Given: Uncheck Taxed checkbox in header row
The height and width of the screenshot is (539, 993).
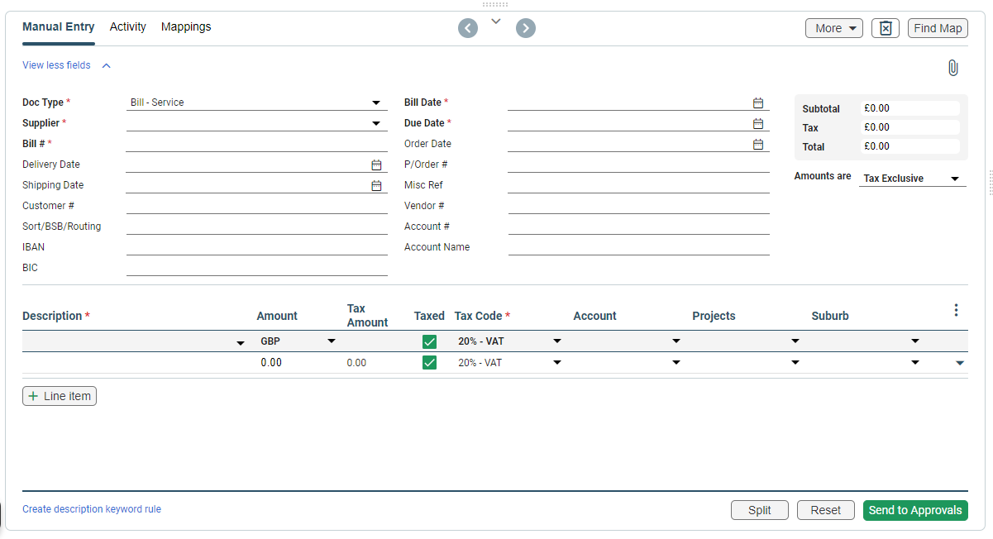Looking at the screenshot, I should [429, 341].
